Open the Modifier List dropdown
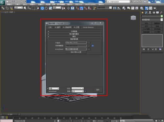 coord(152,20)
